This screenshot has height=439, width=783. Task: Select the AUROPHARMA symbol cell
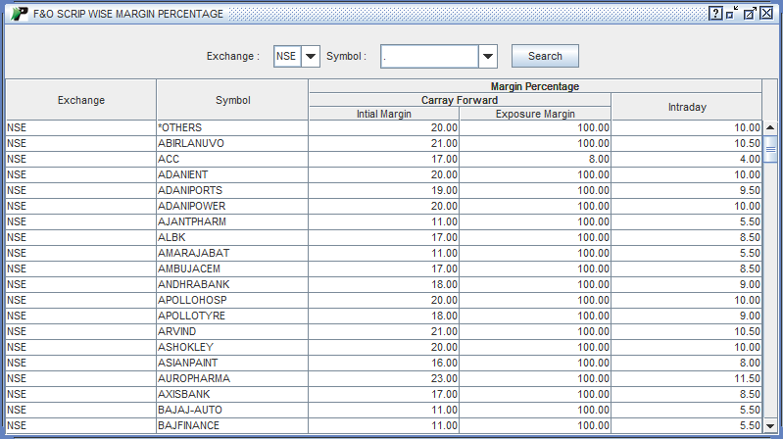coord(232,378)
